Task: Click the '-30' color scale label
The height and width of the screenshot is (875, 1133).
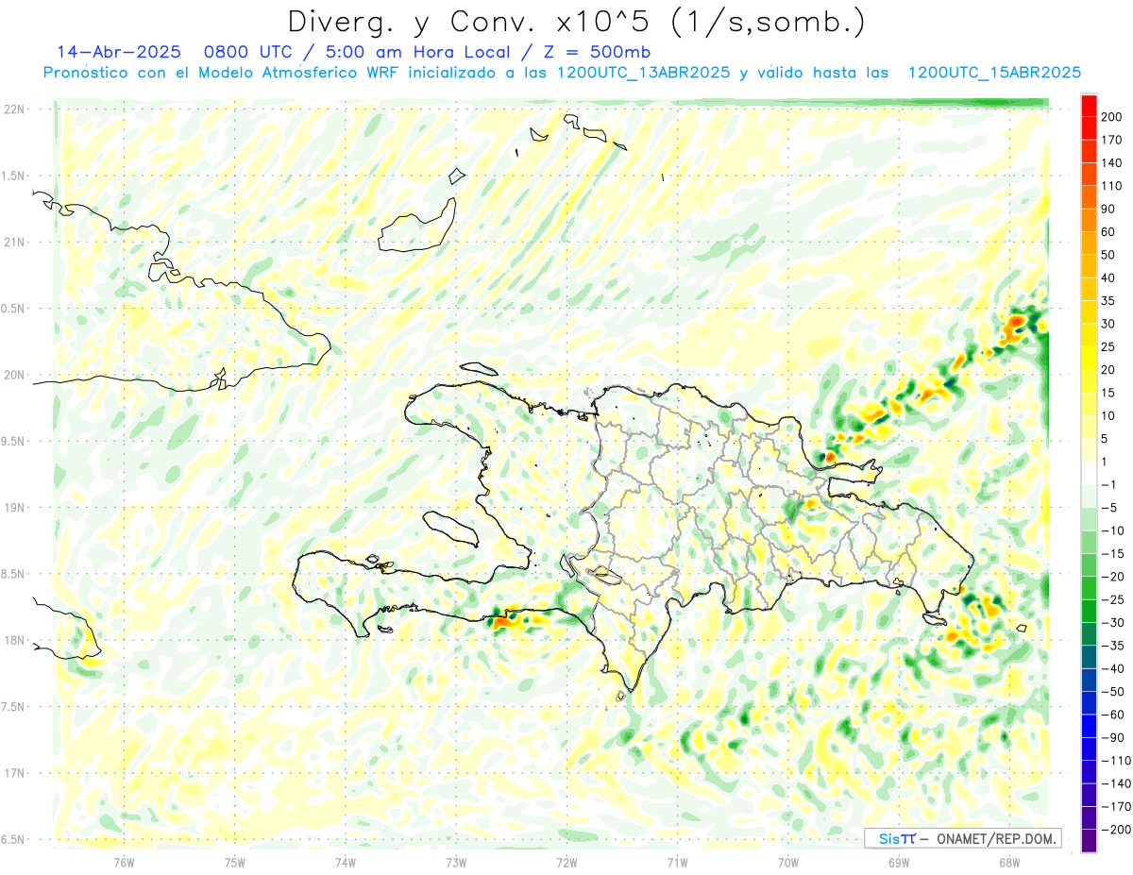Action: 1112,622
